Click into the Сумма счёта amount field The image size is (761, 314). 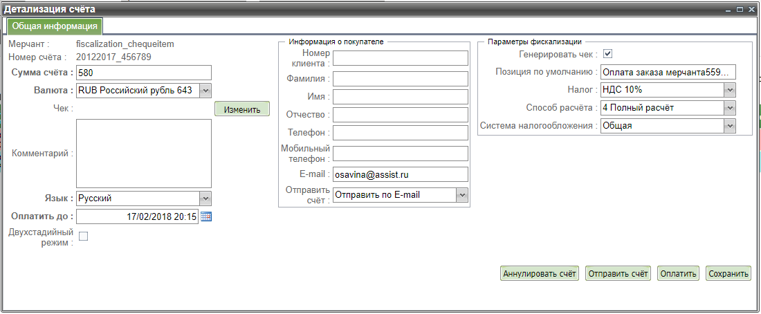[143, 73]
